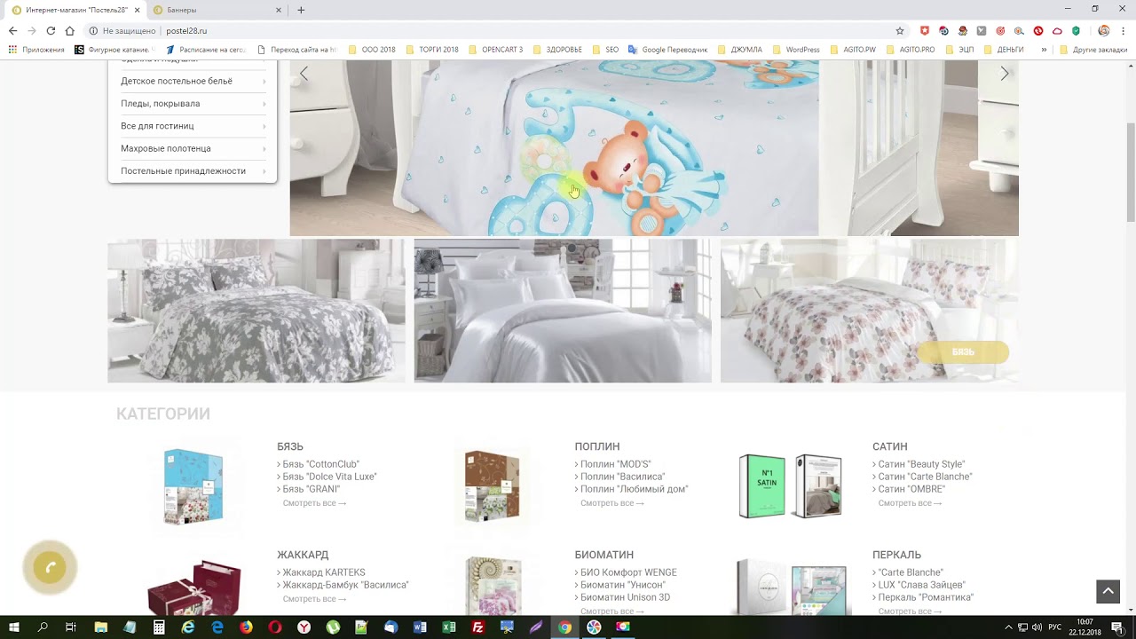Click the back navigation arrow in Chrome
Image resolution: width=1136 pixels, height=639 pixels.
(12, 30)
